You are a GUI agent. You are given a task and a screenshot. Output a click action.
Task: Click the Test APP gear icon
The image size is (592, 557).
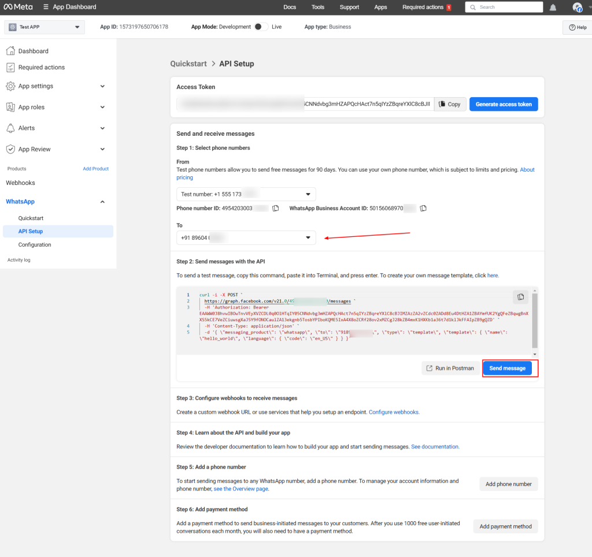point(13,27)
